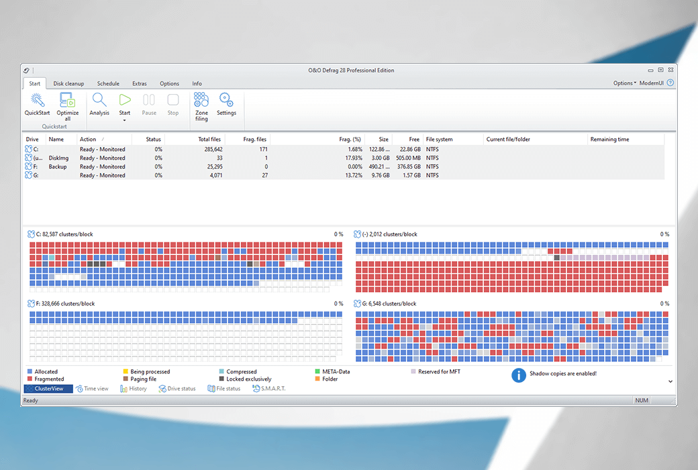Open the Schedule tab
This screenshot has width=698, height=470.
[x=108, y=83]
